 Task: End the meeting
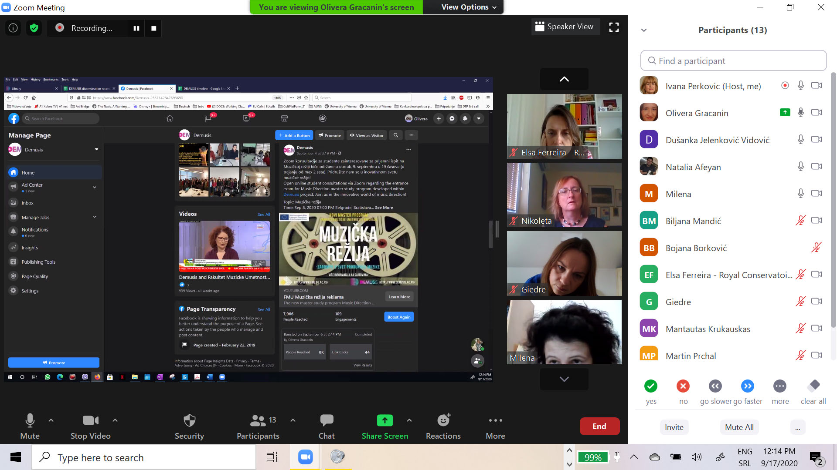coord(599,426)
